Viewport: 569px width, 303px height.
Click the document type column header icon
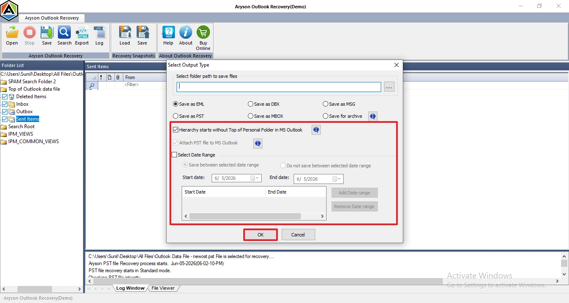tap(110, 77)
